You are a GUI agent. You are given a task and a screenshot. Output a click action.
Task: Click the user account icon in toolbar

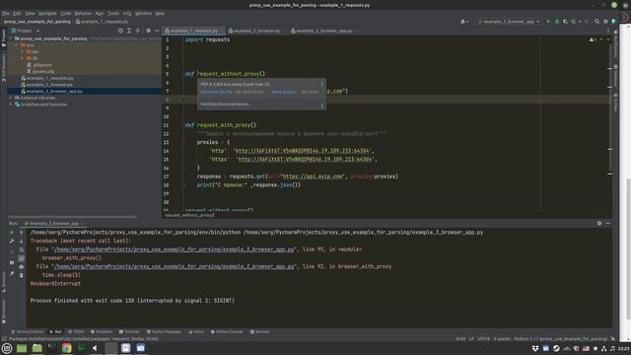463,22
